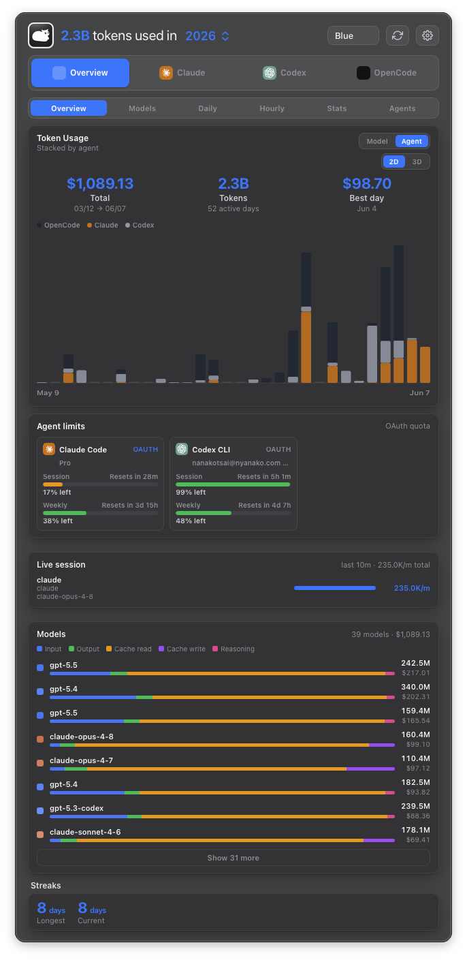This screenshot has width=467, height=960.
Task: Open settings via the gear icon
Action: [x=428, y=35]
